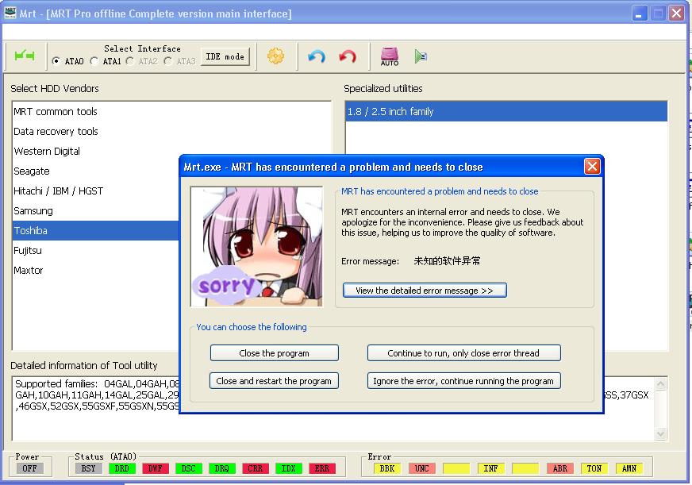Click the ABR error indicator
The image size is (692, 485).
tap(560, 468)
